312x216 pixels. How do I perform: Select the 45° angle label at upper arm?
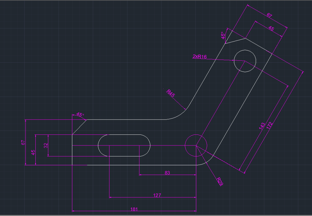tap(224, 36)
